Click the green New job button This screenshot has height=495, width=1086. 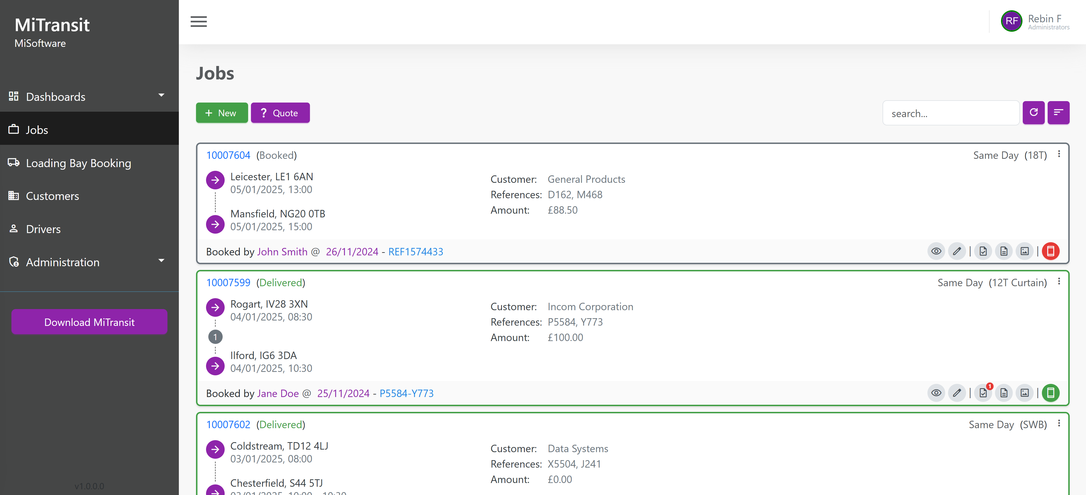click(x=221, y=113)
